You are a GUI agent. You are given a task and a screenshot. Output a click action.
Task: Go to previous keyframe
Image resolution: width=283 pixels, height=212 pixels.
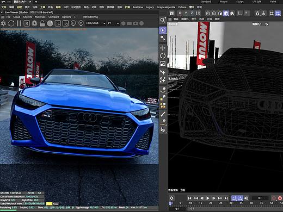(x=196, y=198)
